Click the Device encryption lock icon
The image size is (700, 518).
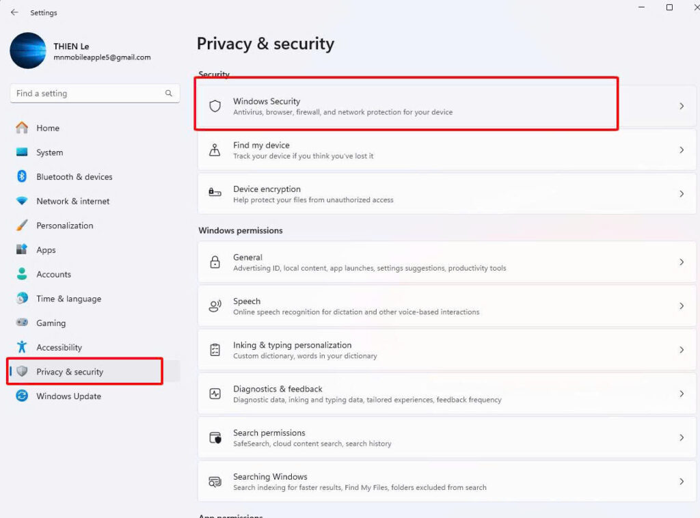[x=215, y=194]
